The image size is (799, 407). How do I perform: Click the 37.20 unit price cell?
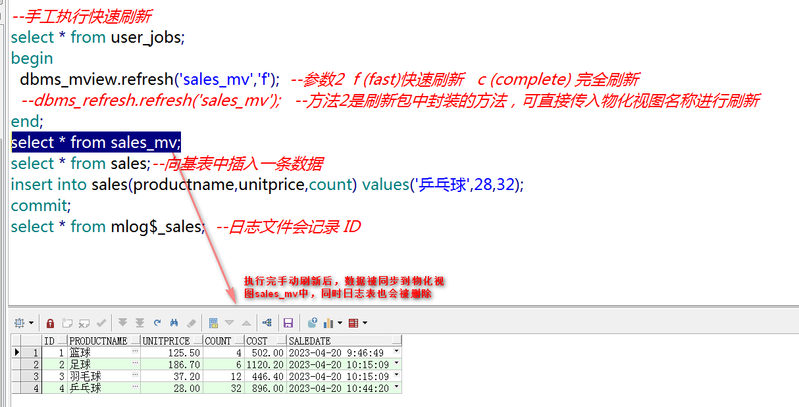pos(172,377)
